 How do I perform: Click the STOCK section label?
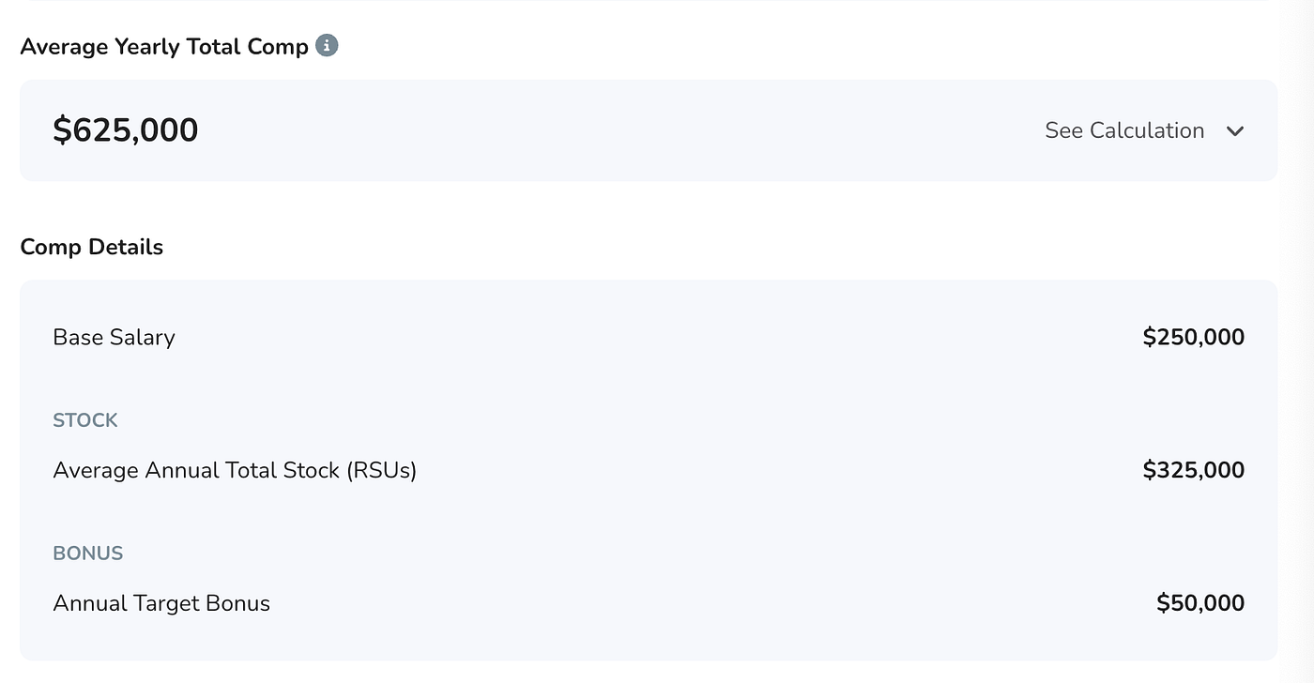click(x=85, y=420)
